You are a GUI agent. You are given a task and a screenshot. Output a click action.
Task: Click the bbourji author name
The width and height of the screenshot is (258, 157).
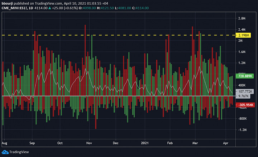[7, 4]
